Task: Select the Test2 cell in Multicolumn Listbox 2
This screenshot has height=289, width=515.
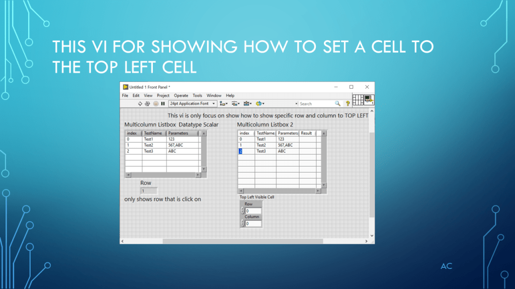Action: [x=265, y=145]
